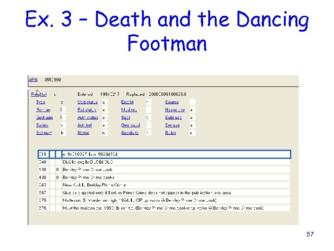Image resolution: width=334 pixels, height=251 pixels.
Task: Open the Ref status label link
Action: point(87,110)
